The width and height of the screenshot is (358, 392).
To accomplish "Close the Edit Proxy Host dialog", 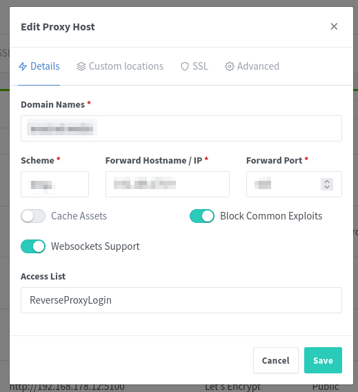I will pyautogui.click(x=334, y=26).
